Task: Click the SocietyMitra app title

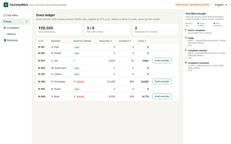Action: click(x=19, y=5)
